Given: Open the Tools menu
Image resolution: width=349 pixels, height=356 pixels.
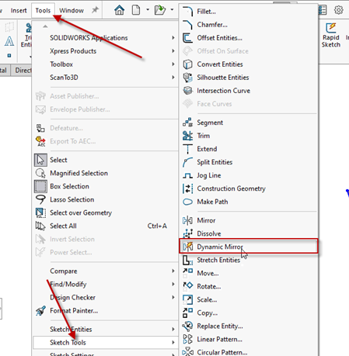Looking at the screenshot, I should pyautogui.click(x=43, y=10).
